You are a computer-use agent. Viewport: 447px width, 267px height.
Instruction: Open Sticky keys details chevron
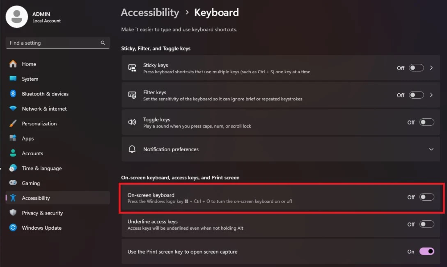(431, 68)
